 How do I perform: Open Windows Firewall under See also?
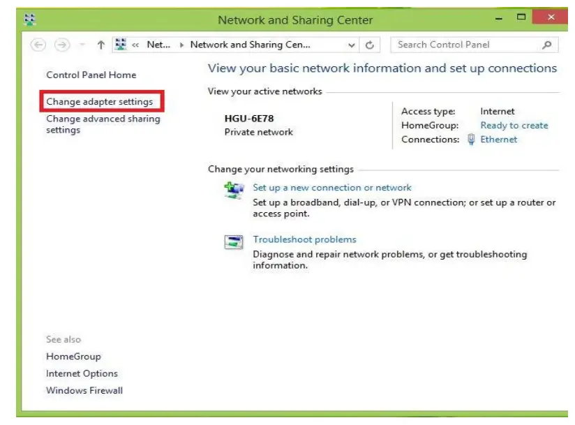pyautogui.click(x=84, y=390)
